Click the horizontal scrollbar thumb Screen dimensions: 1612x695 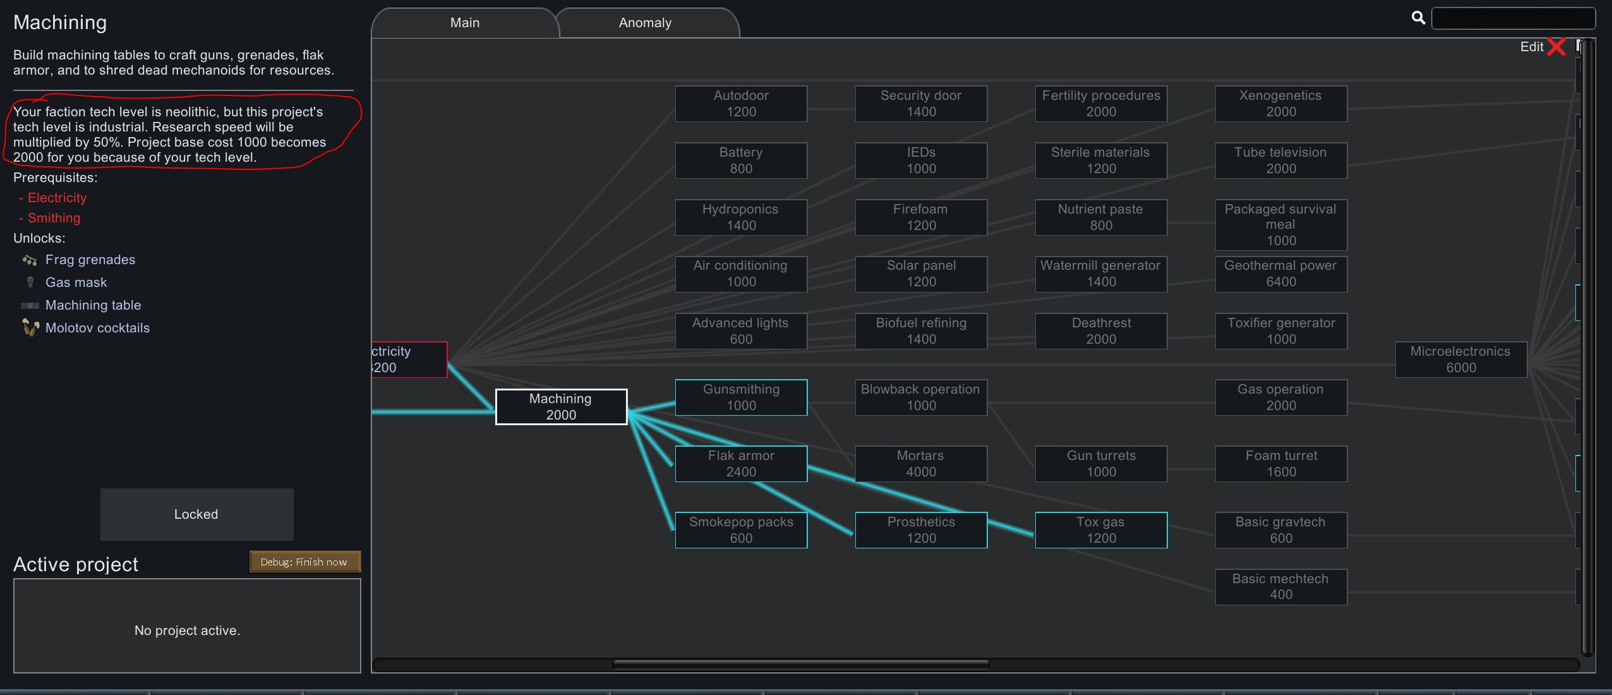coord(800,665)
